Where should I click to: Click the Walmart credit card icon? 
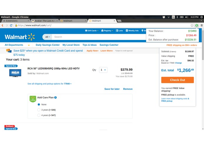(9, 50)
